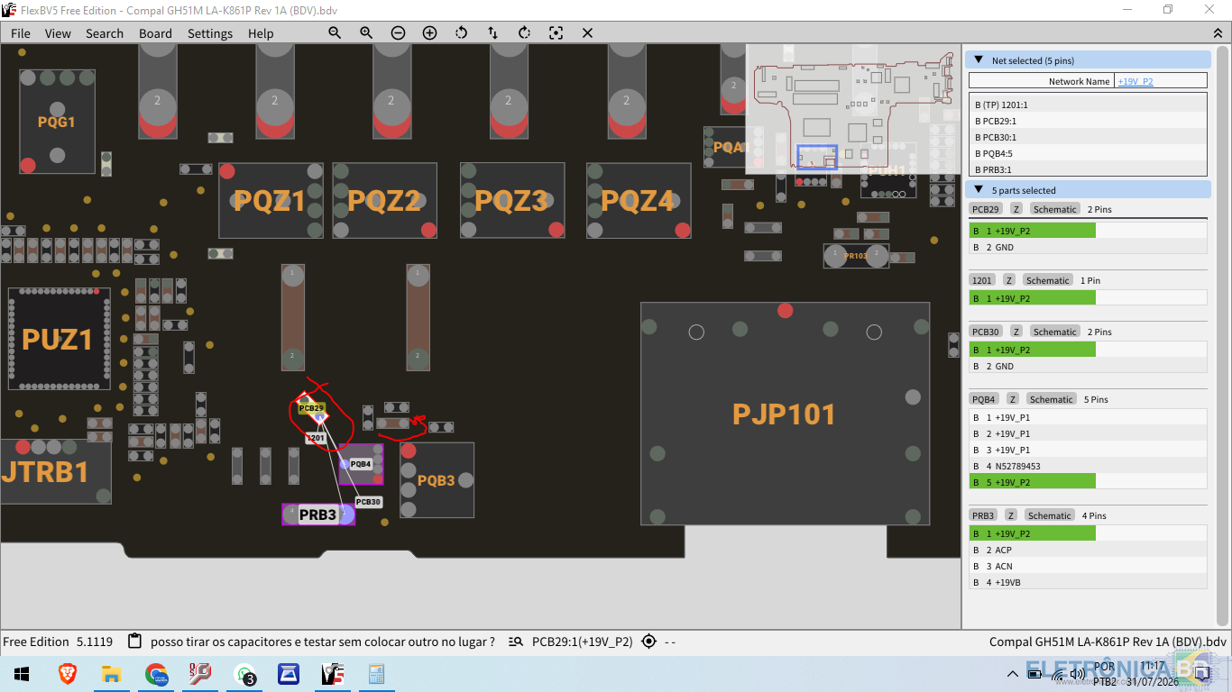Click the Schematic button for PQB4
1232x692 pixels.
[1052, 399]
